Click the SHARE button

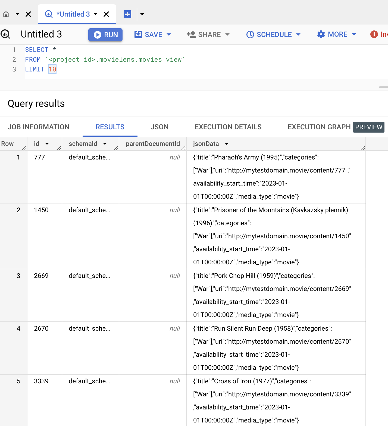(204, 35)
